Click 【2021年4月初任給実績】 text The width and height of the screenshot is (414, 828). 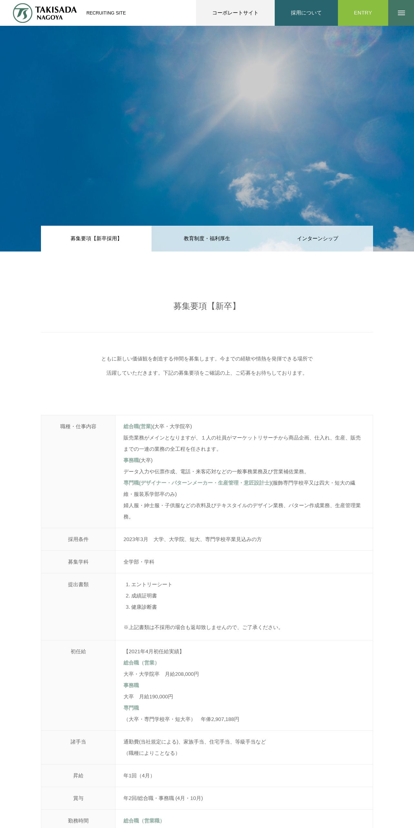click(154, 652)
